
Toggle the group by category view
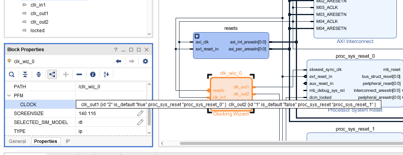click(x=52, y=74)
